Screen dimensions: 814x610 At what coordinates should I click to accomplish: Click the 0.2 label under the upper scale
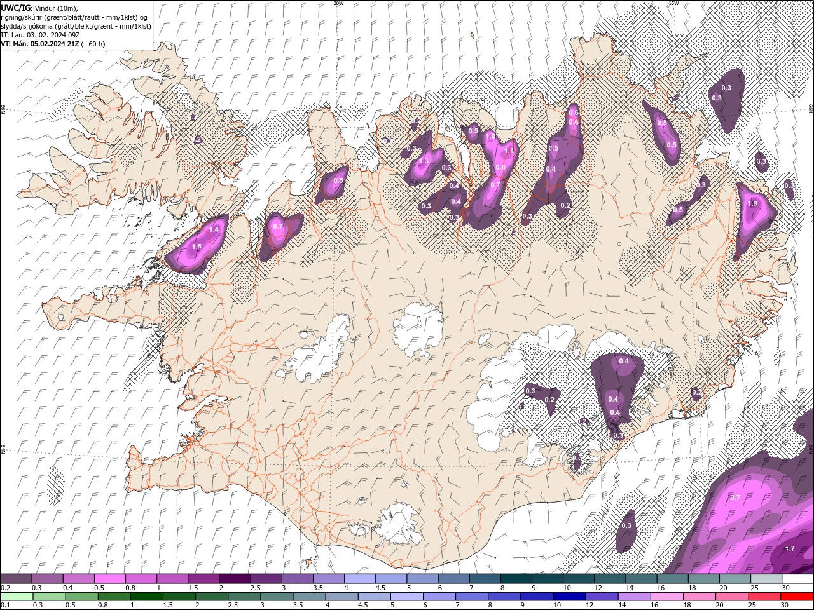point(6,588)
